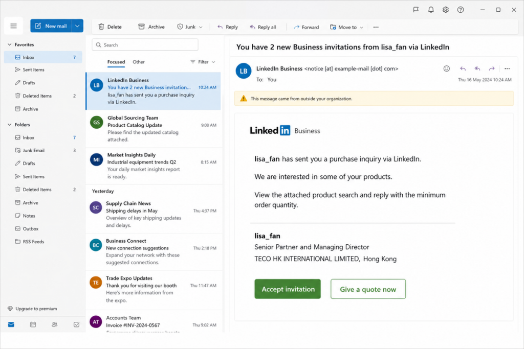
Task: Click the flag icon in title bar
Action: 416,10
